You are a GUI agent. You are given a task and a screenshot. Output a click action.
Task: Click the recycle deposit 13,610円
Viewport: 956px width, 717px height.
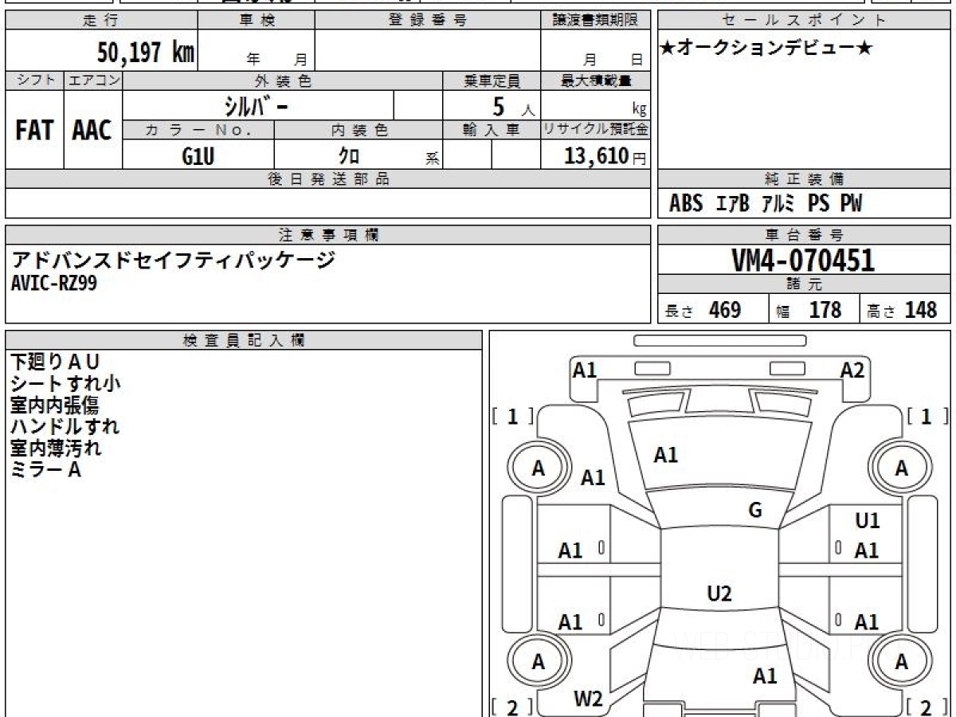pos(605,156)
